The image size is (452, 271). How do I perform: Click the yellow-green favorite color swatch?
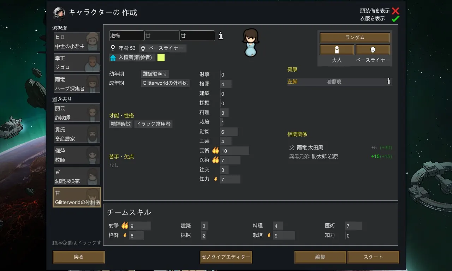[x=161, y=58]
